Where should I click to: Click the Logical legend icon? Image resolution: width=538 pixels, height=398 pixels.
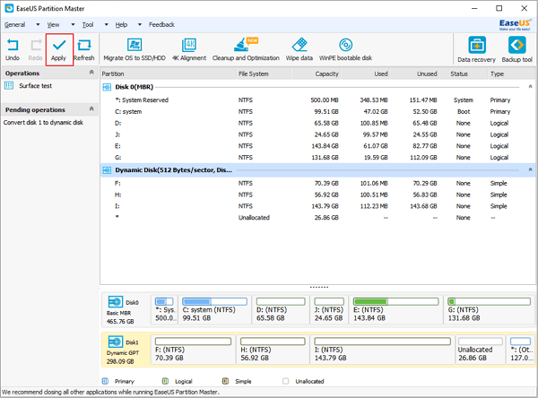click(x=165, y=381)
